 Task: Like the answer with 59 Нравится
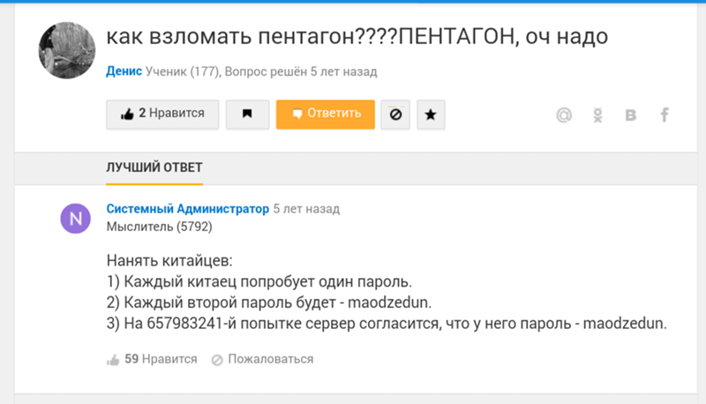click(x=152, y=359)
